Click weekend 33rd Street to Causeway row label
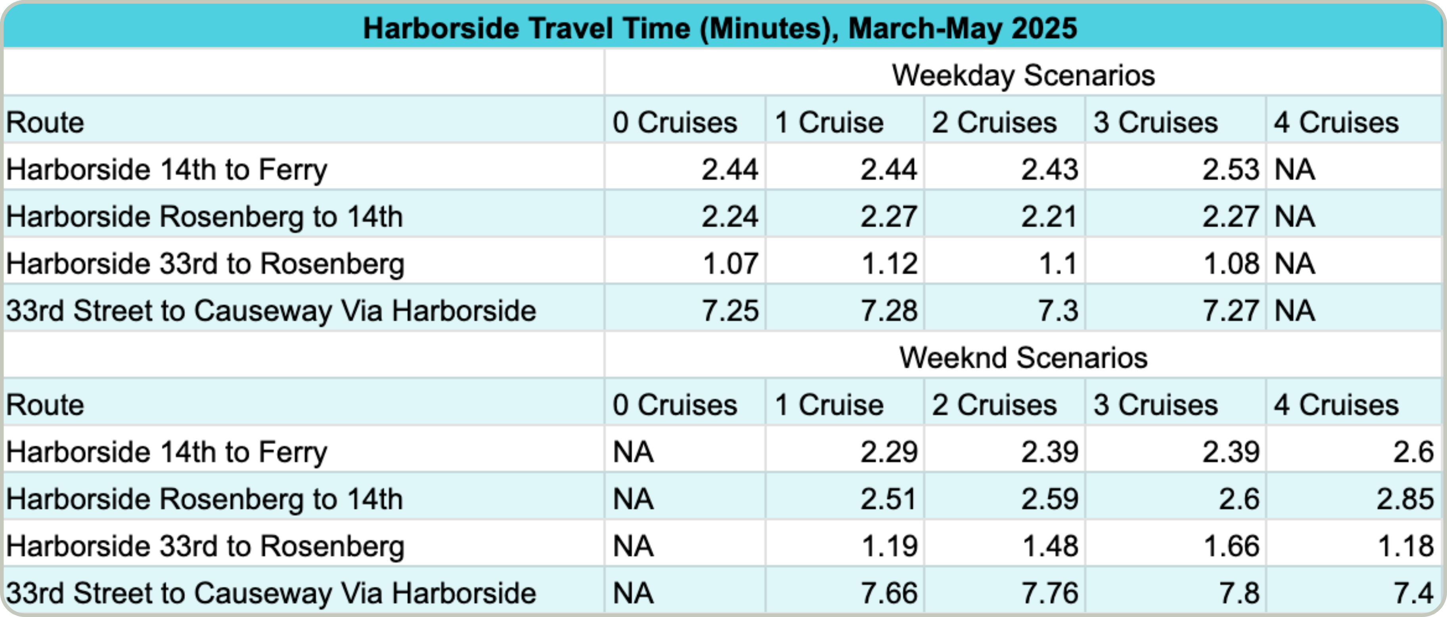1447x617 pixels. pyautogui.click(x=271, y=593)
